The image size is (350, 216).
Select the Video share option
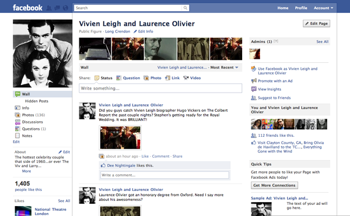(x=192, y=78)
